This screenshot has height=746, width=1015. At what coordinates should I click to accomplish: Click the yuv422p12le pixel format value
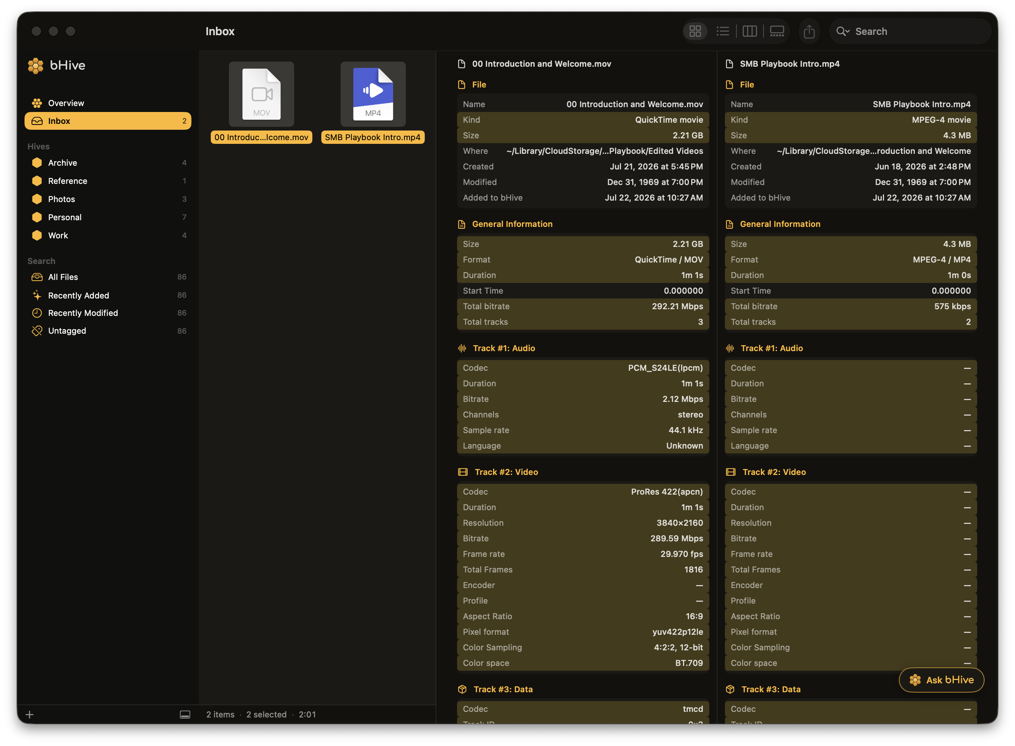click(677, 632)
